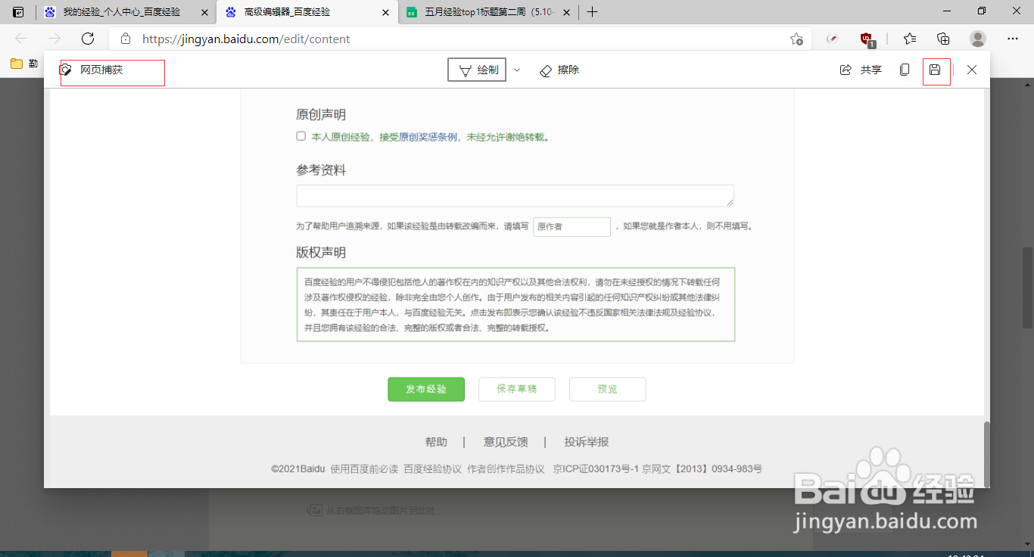Click the 保存草稿 save draft button
Screen dimensions: 1034x557
tap(517, 389)
